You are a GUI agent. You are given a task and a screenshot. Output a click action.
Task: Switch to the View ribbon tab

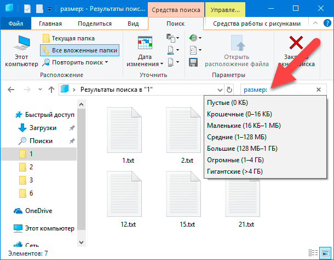point(133,23)
